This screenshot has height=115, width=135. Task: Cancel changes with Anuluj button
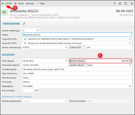[19, 4]
